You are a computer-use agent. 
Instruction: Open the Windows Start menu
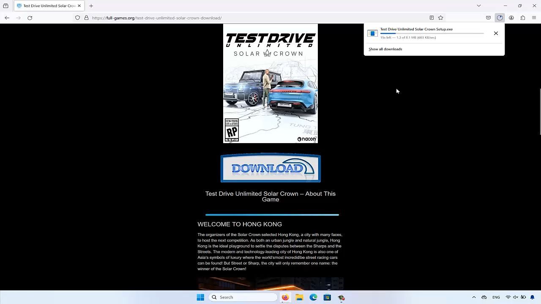pos(200,297)
